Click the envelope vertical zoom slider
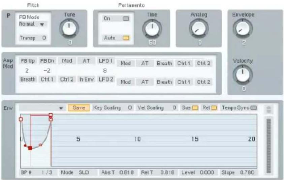Viewport: 284px width, 180px height. point(269,146)
